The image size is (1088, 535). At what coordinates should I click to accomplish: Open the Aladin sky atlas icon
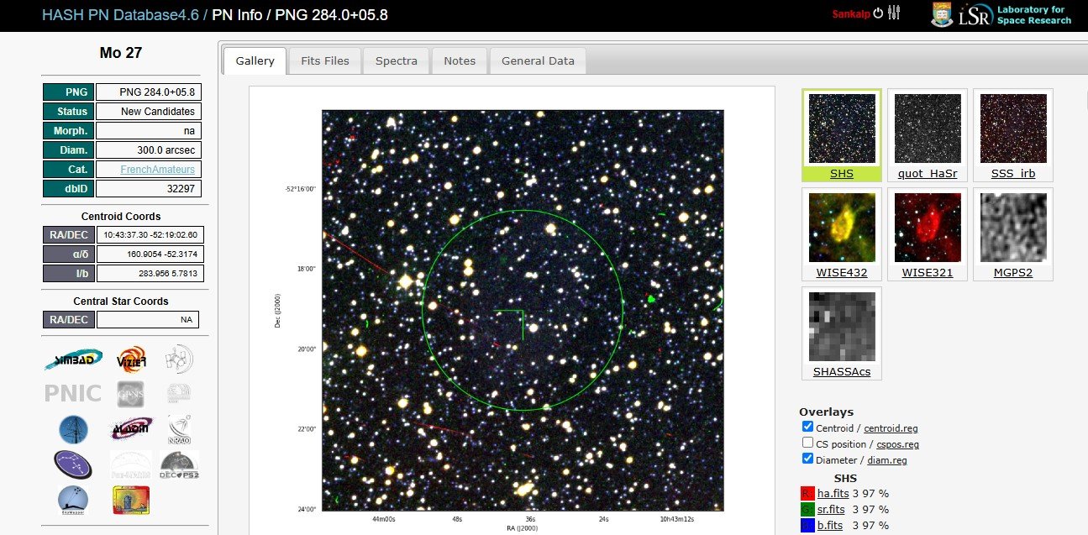[132, 428]
